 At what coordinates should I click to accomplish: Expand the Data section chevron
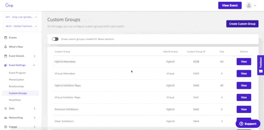click(35, 109)
